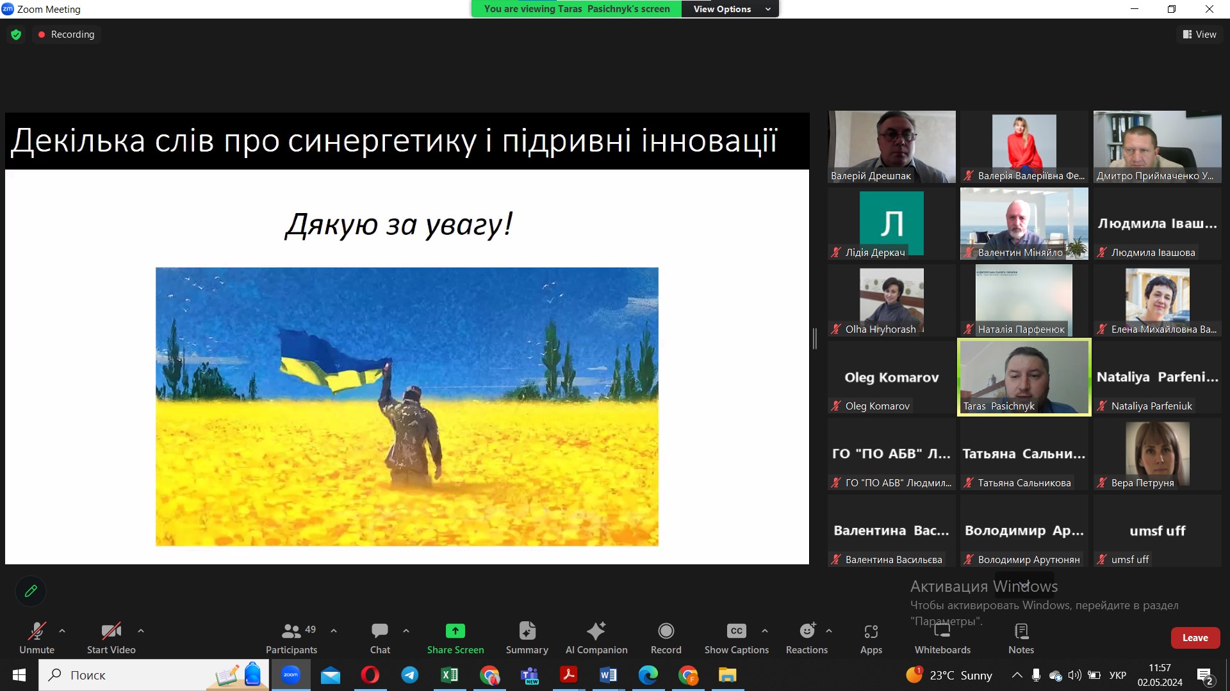The height and width of the screenshot is (691, 1230).
Task: Open Word from the taskbar
Action: coord(609,675)
